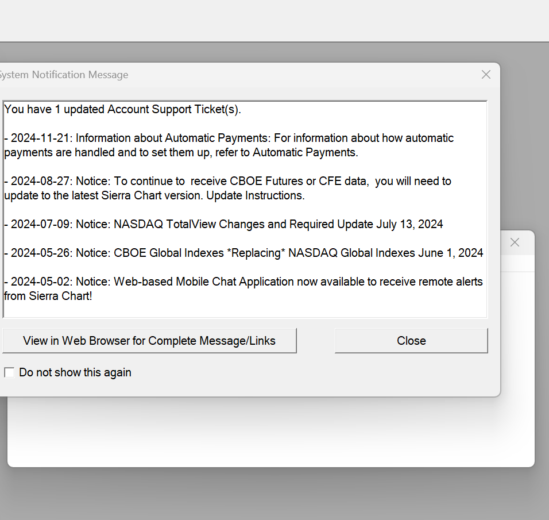The width and height of the screenshot is (549, 520).
Task: Select the 2024-05-02 Mobile Chat Application notice
Action: (244, 282)
